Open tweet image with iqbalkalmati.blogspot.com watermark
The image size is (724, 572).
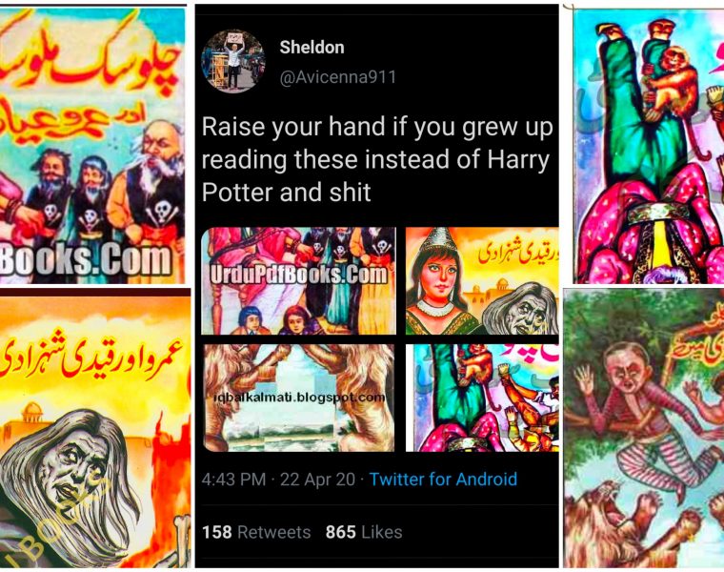click(299, 398)
